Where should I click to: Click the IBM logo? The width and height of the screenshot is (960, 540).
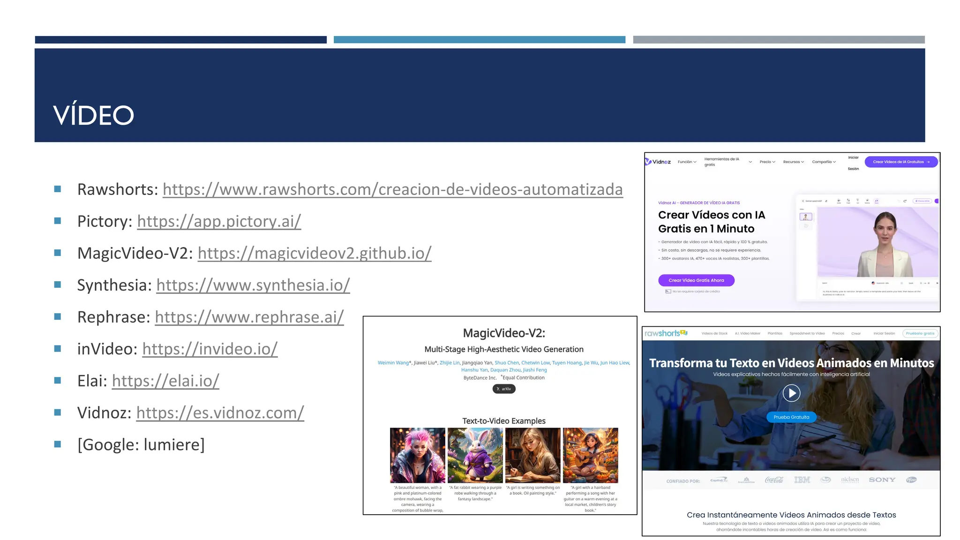pyautogui.click(x=802, y=480)
